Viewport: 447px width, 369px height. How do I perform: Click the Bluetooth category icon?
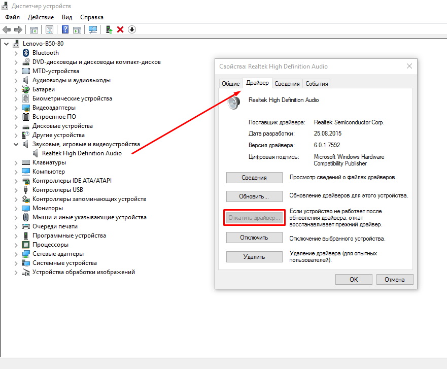coord(26,53)
